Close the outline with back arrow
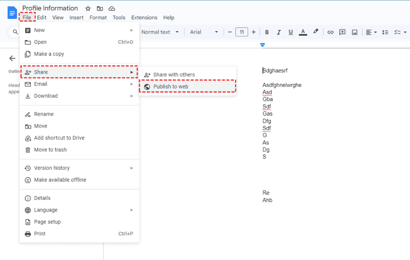The width and height of the screenshot is (410, 260). [x=12, y=58]
